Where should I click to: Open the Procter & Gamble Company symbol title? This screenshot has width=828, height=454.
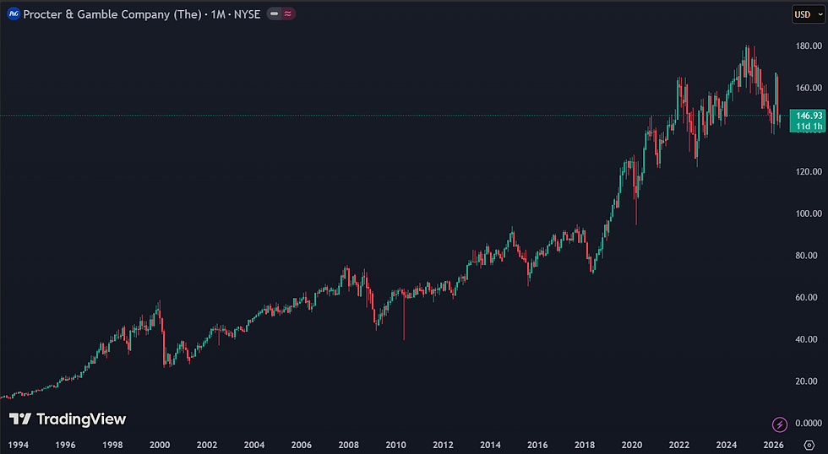[x=142, y=14]
